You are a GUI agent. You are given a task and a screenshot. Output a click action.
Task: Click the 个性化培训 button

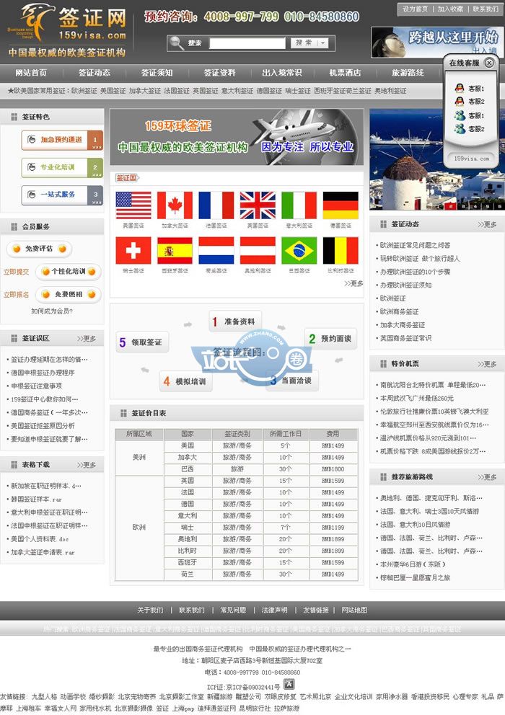pyautogui.click(x=69, y=271)
